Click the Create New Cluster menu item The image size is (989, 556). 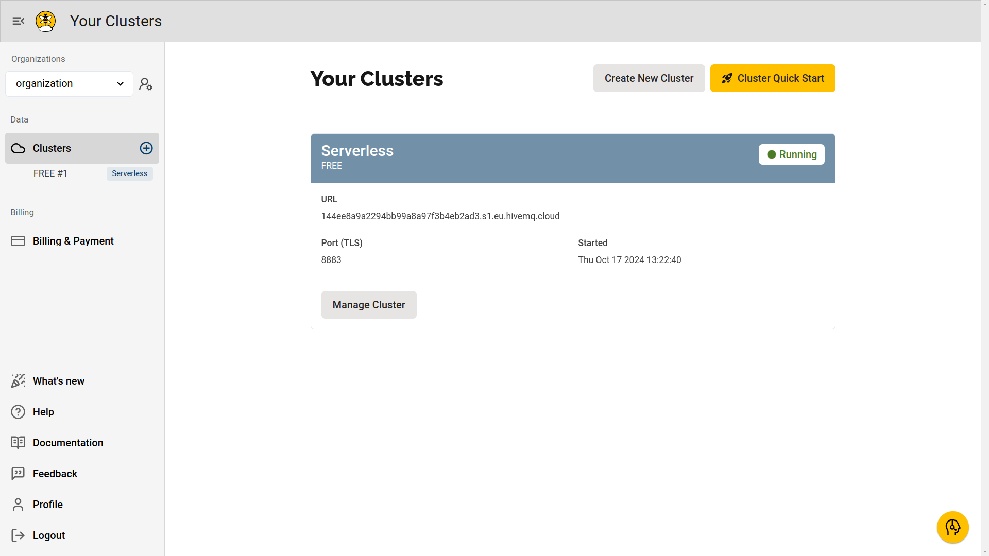pos(649,78)
